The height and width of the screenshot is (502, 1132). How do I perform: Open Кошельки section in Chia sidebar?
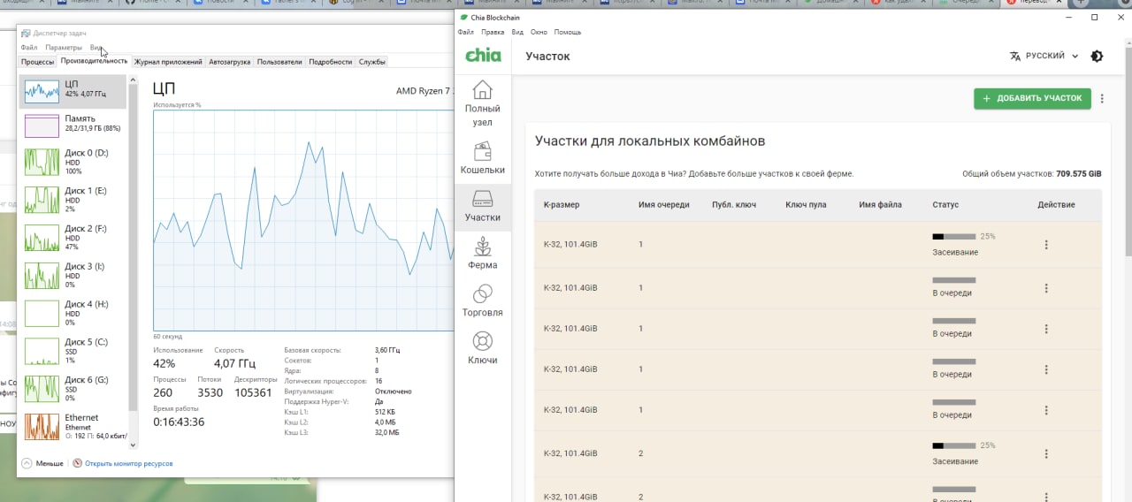482,158
